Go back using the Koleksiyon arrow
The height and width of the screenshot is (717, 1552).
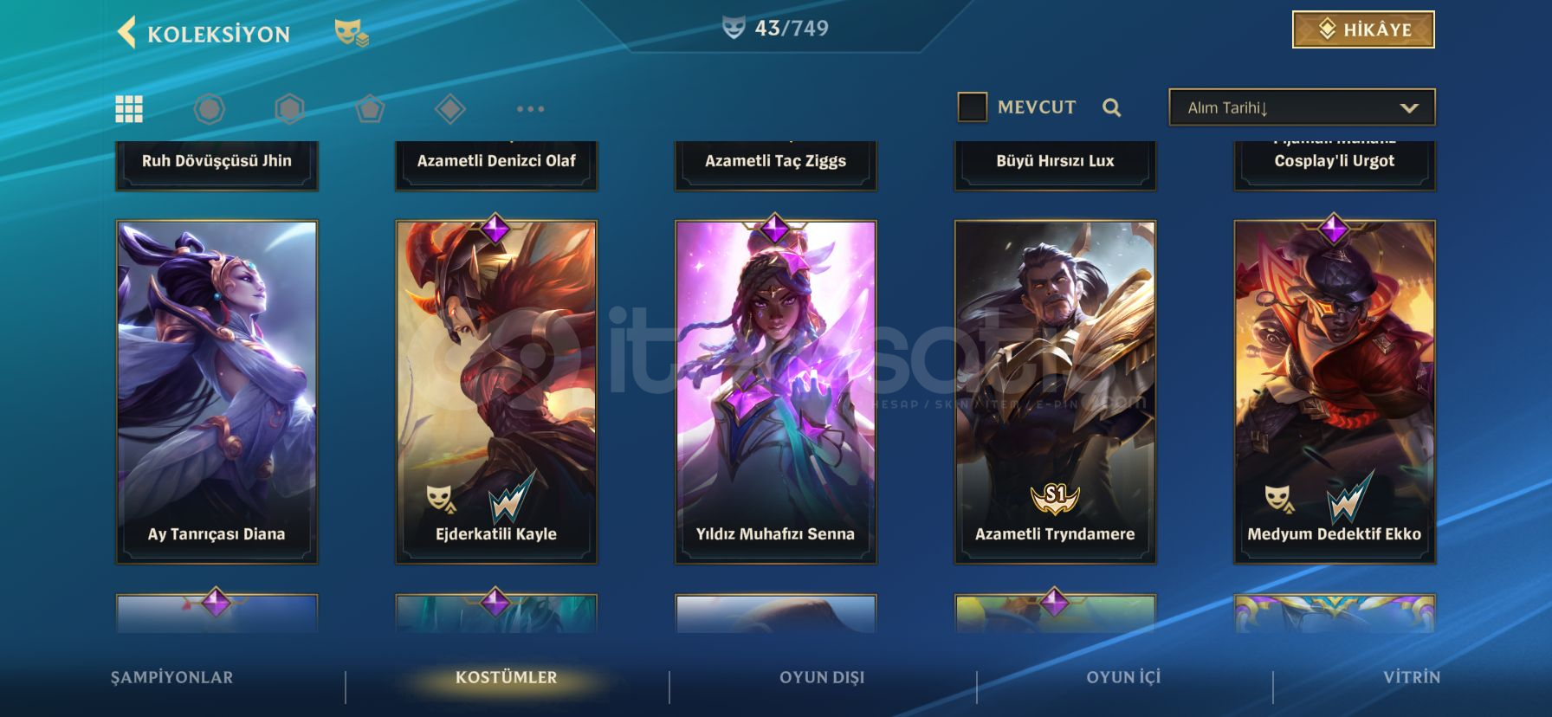(126, 33)
